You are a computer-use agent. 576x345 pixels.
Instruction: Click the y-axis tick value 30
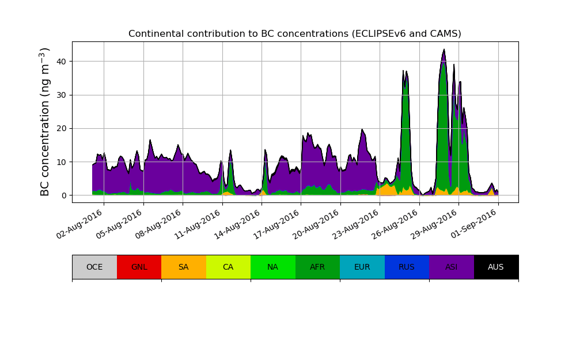click(62, 95)
